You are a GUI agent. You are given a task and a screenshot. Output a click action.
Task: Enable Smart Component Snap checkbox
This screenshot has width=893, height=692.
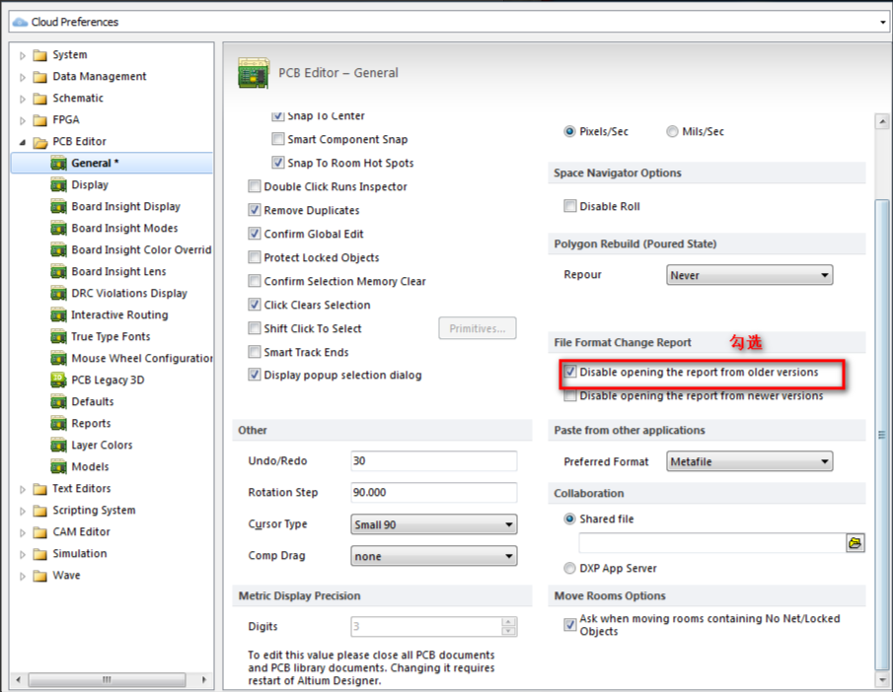tap(278, 139)
